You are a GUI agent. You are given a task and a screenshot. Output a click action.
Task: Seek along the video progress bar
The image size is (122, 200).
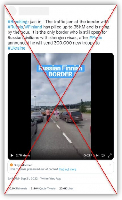(x=61, y=150)
